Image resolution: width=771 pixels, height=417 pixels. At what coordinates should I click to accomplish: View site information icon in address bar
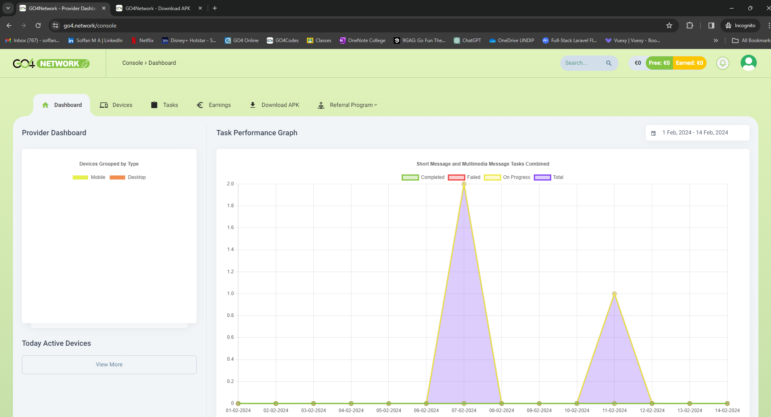coord(56,26)
